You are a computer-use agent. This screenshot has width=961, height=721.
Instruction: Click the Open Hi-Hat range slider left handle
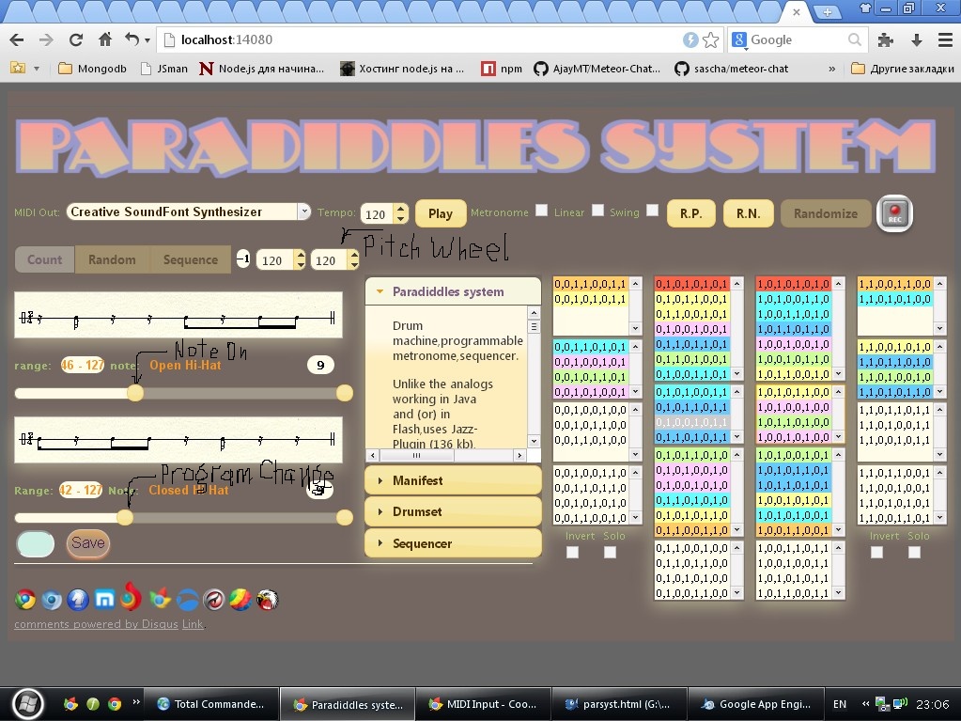[135, 393]
